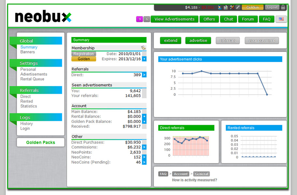Open Rented referrals in sidebar
297x195 pixels.
[x=26, y=101]
